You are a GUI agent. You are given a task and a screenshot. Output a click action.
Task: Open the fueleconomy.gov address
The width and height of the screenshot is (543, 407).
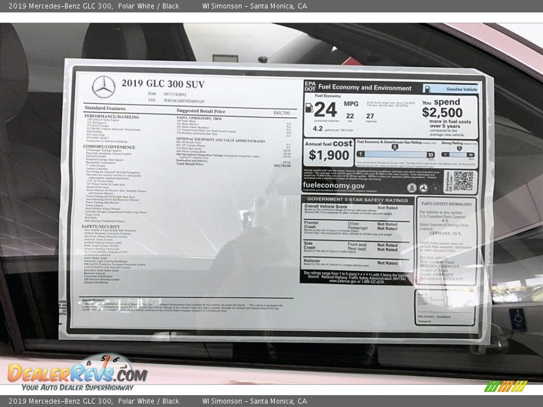point(334,185)
